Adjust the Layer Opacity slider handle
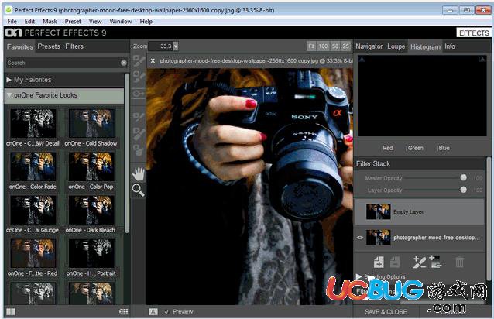Viewport: 494px width, 319px height. [x=464, y=190]
